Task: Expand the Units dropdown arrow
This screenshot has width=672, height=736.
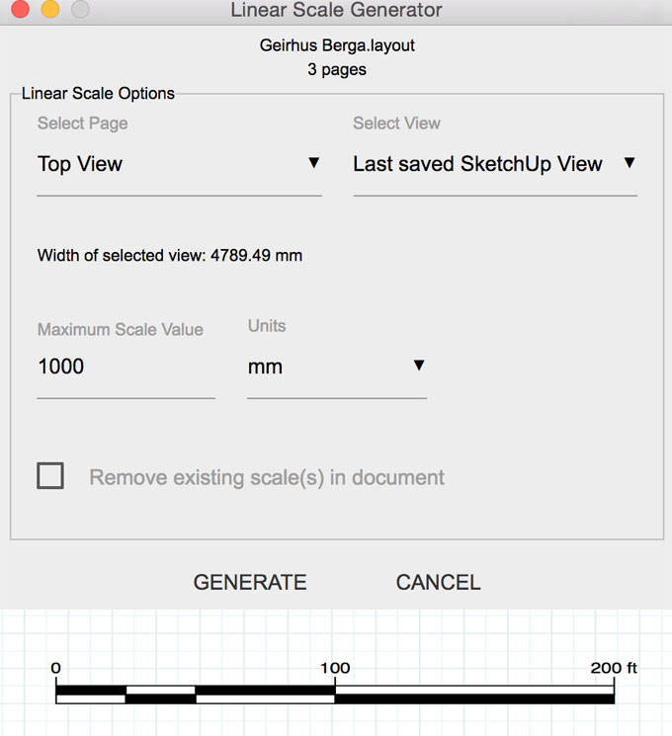Action: click(419, 366)
